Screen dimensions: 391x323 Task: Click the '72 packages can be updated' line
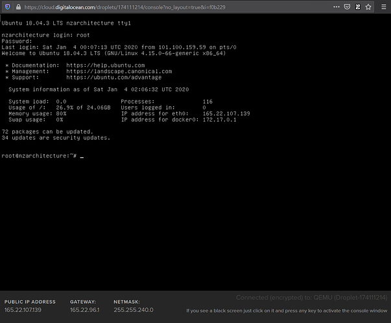pos(47,131)
